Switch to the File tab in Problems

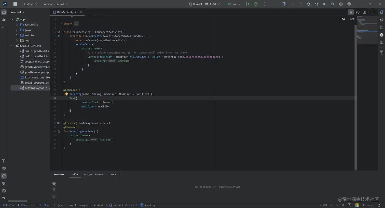coord(75,175)
